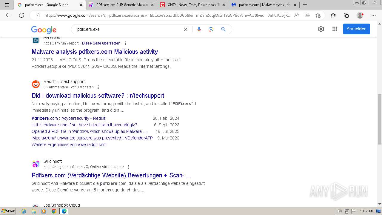Open more options for Gridinsoft result
The image size is (382, 215).
tap(128, 167)
